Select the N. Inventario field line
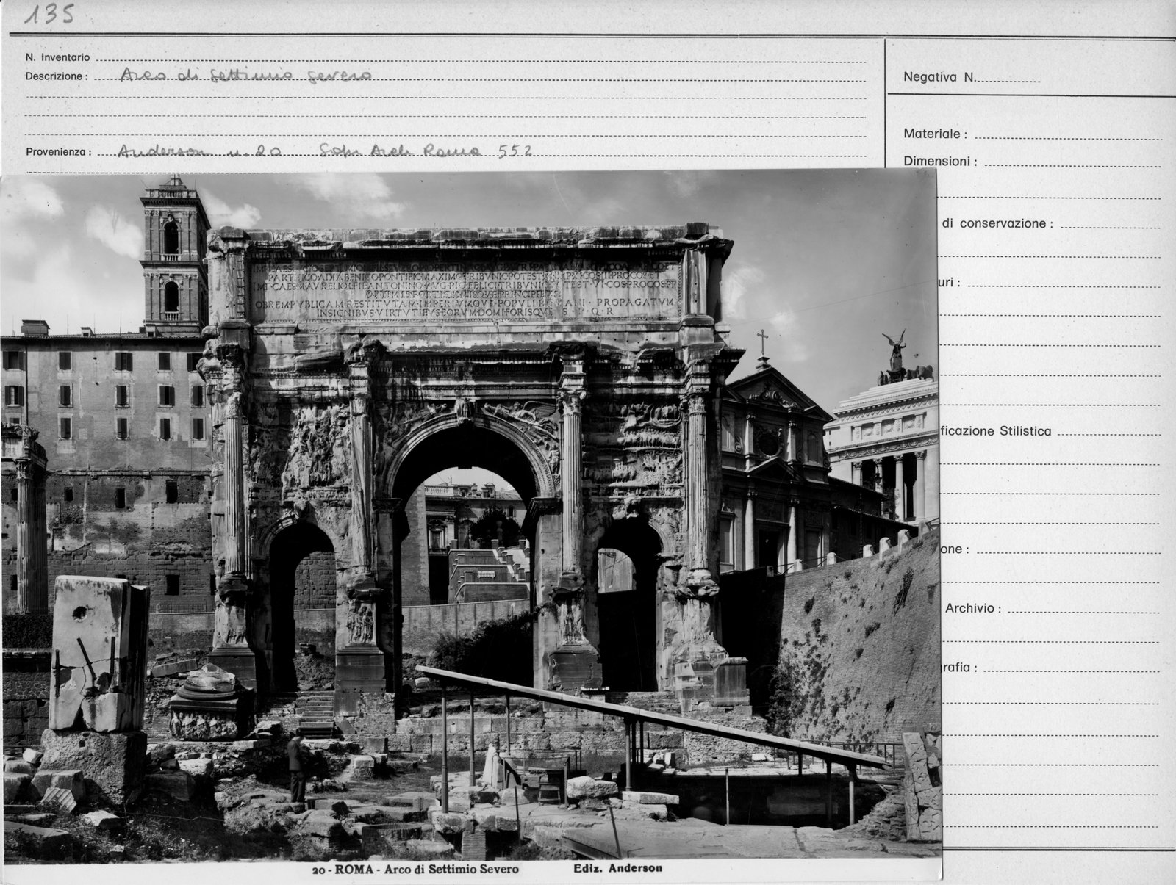The width and height of the screenshot is (1176, 885). pyautogui.click(x=481, y=58)
